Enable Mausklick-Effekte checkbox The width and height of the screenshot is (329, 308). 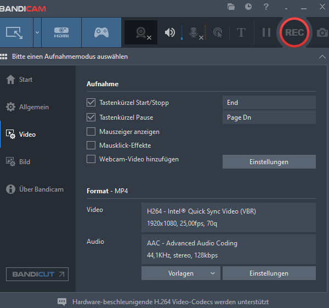pyautogui.click(x=91, y=145)
